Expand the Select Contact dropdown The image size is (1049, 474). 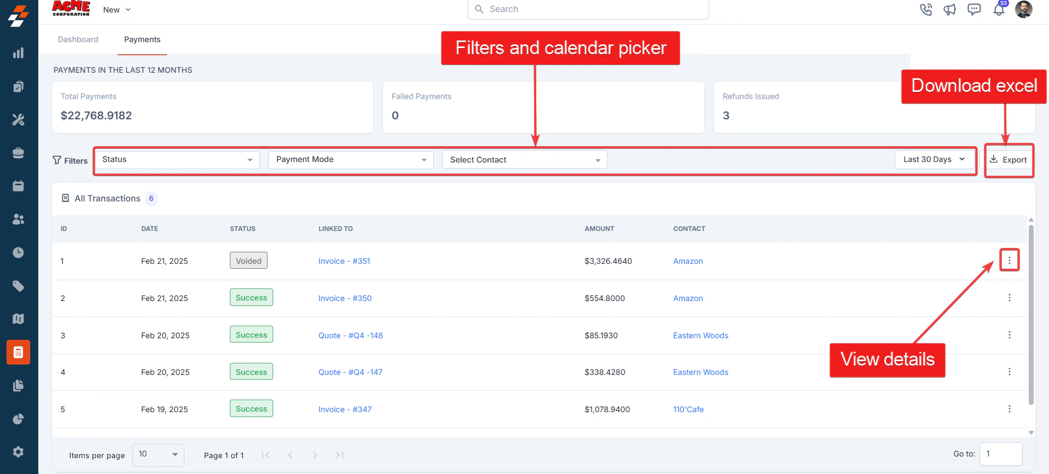pos(524,160)
